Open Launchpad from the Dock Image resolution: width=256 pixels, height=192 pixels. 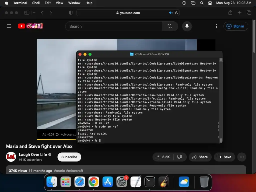[66, 182]
